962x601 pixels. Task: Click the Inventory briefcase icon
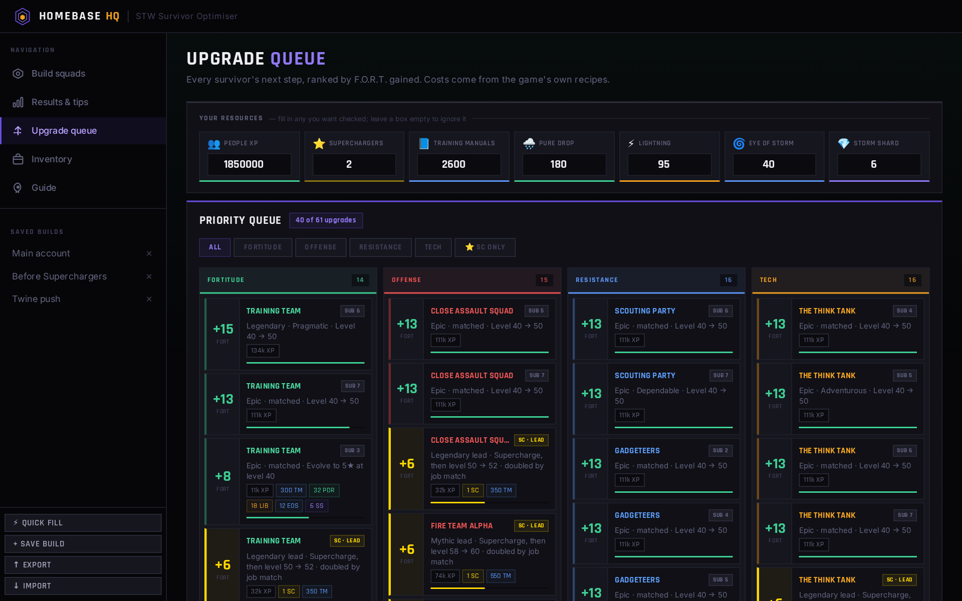pos(18,159)
